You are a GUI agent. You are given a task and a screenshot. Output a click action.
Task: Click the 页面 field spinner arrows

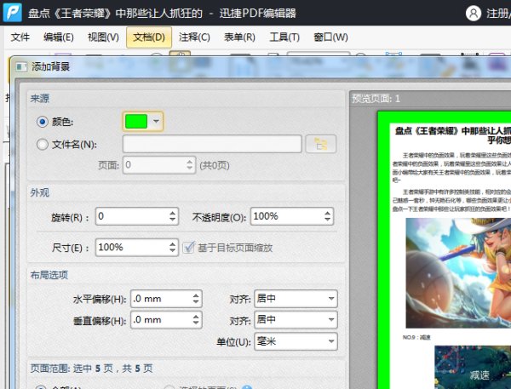coord(190,165)
